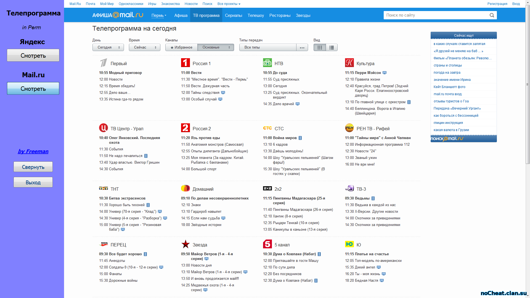
Task: Toggle the Избранное favorite channels filter
Action: coord(181,47)
